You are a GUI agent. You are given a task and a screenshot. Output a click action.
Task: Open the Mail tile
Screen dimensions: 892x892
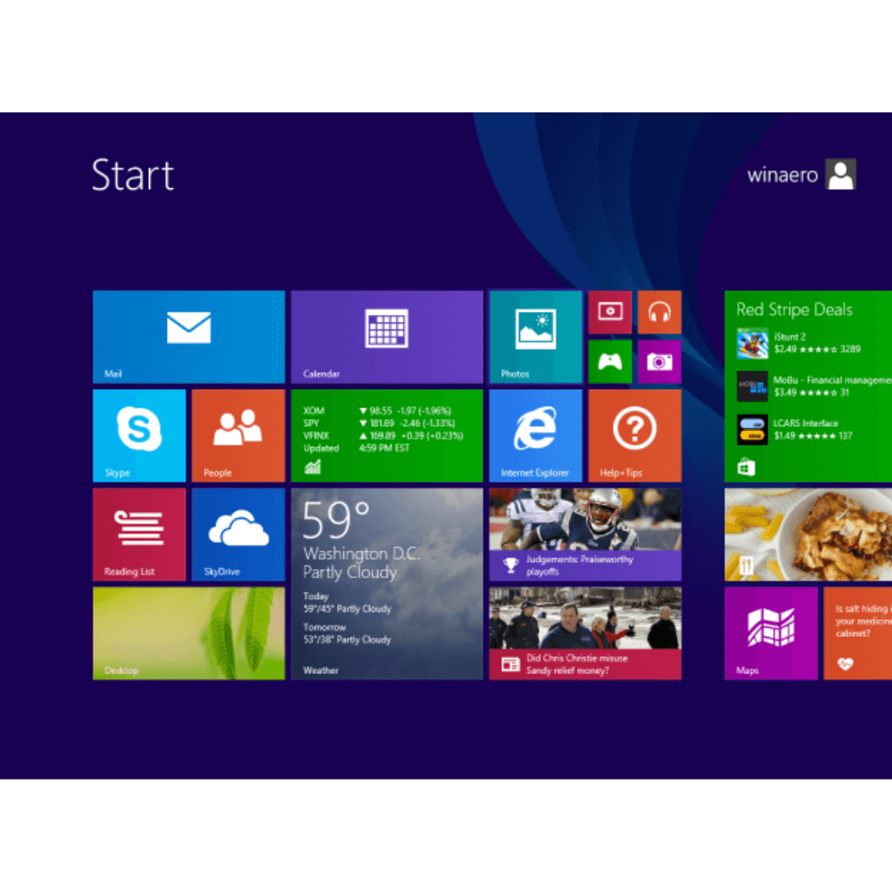pos(188,336)
